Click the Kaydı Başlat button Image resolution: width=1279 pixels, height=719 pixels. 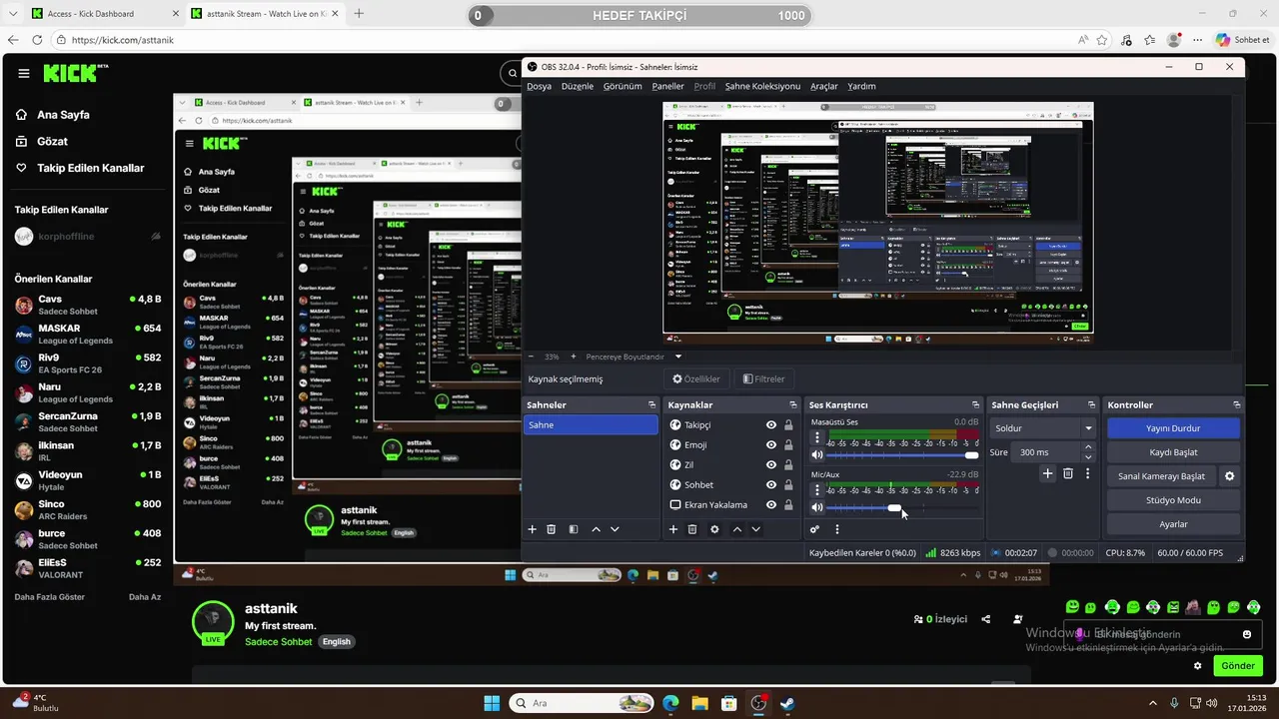click(x=1173, y=452)
